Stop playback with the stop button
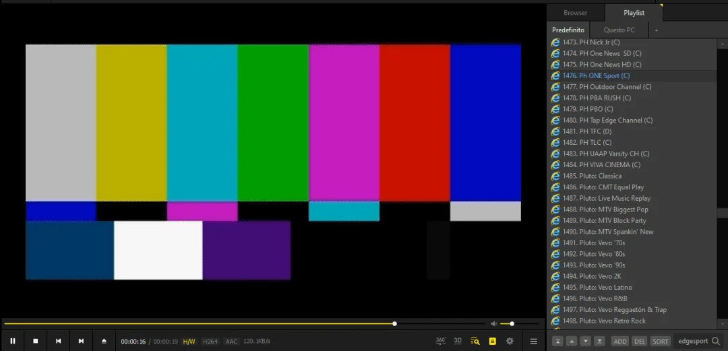The height and width of the screenshot is (351, 728). [35, 341]
